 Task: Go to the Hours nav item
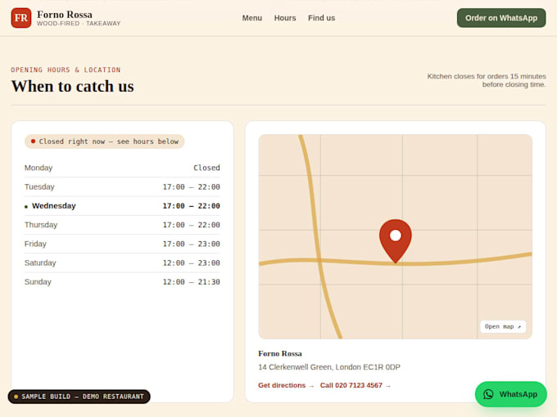coord(285,18)
